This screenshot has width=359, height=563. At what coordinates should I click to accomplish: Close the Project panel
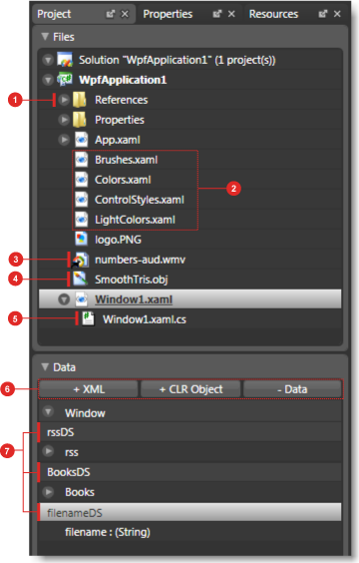pos(125,14)
